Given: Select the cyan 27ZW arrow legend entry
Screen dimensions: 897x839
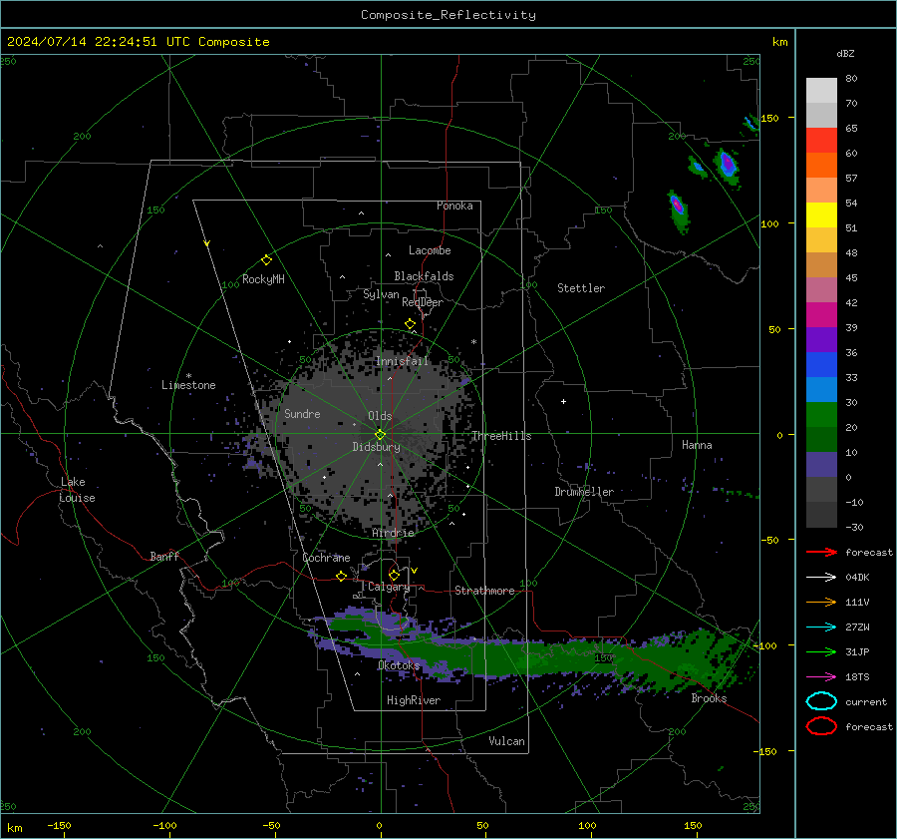Looking at the screenshot, I should coord(821,628).
